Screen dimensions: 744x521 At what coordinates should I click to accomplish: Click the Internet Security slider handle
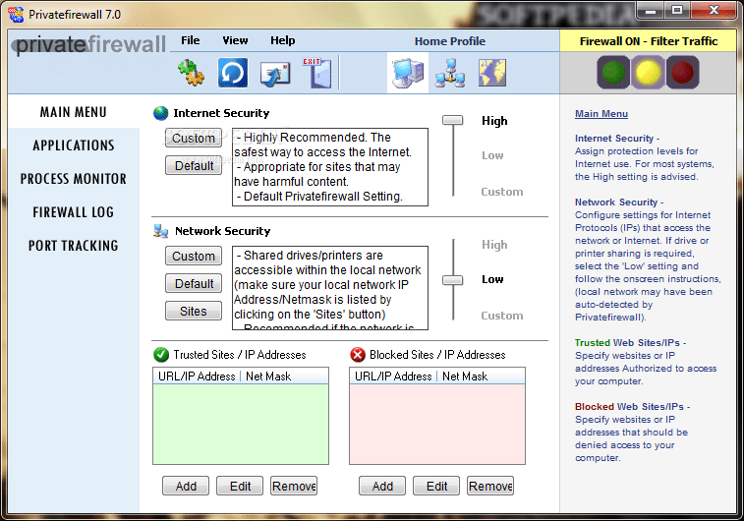[453, 120]
